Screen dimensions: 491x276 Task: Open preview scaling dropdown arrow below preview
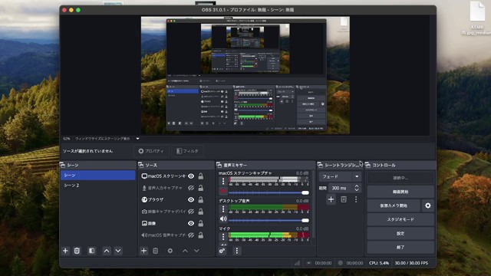tap(137, 139)
